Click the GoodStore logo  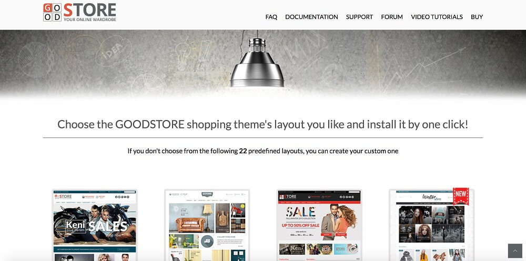tap(79, 13)
